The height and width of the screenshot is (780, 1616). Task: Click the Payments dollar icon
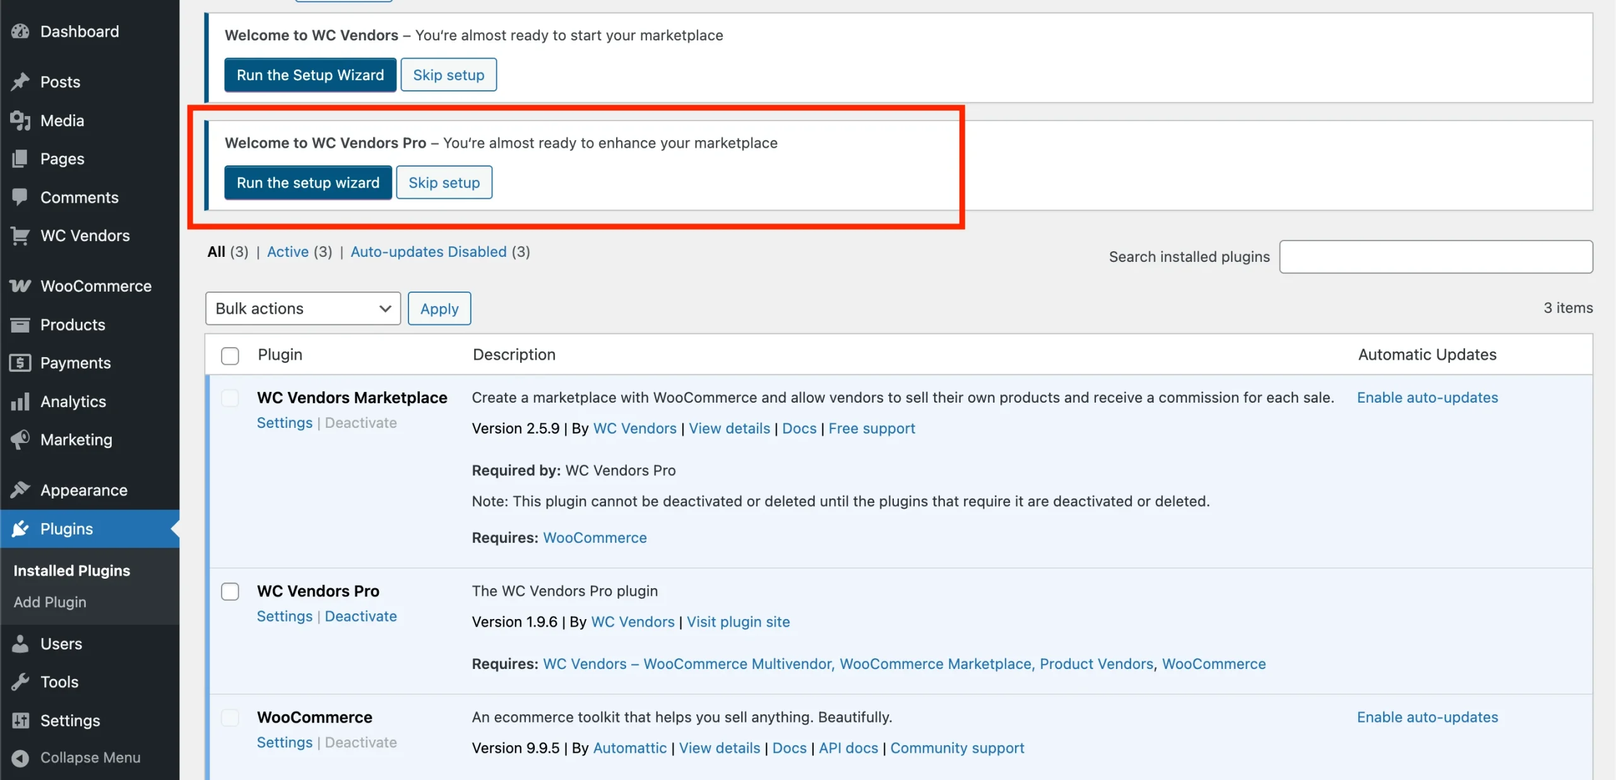(x=20, y=363)
